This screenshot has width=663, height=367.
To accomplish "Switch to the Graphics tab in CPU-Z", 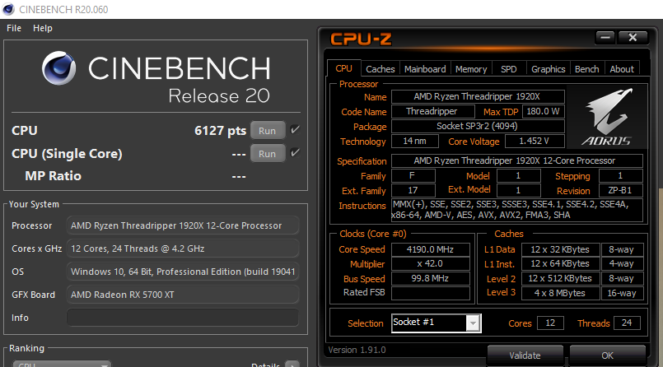I will tap(548, 69).
